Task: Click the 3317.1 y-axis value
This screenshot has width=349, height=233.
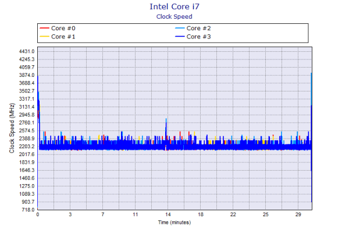Action: coord(27,99)
